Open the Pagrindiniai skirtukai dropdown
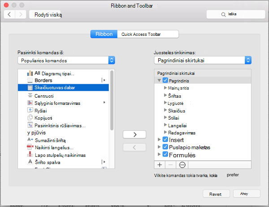 click(x=203, y=60)
